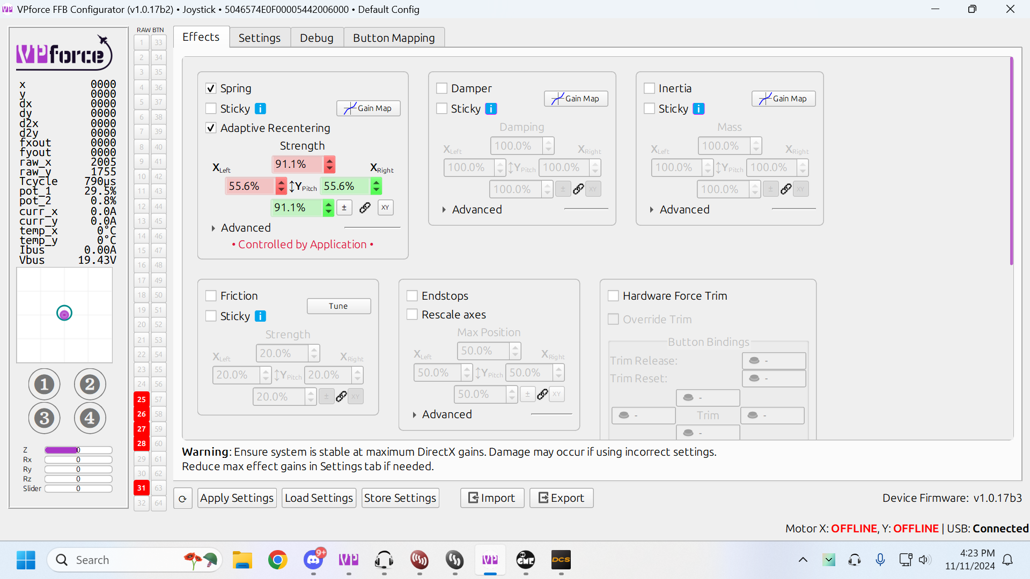Click the Spring XY mode icon button
Viewport: 1030px width, 579px height.
(x=385, y=207)
